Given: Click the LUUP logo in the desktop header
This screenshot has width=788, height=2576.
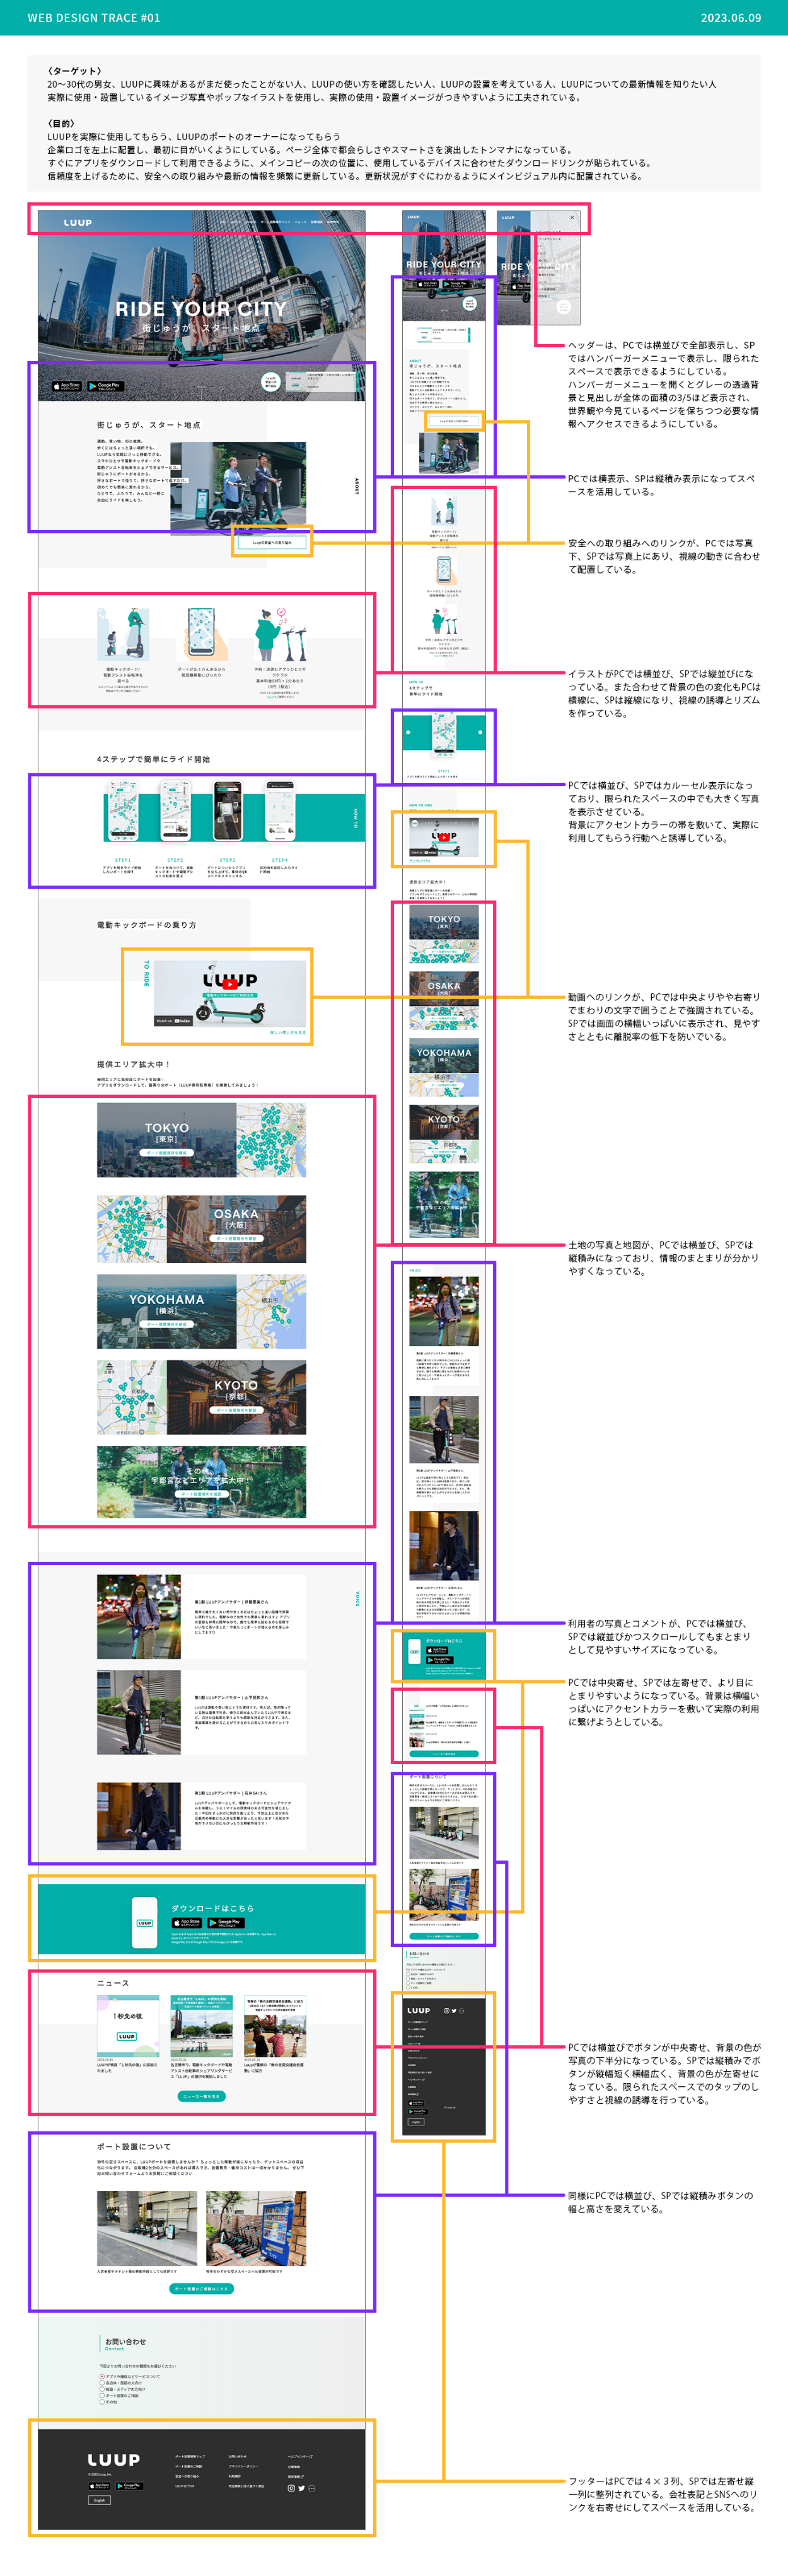Looking at the screenshot, I should tap(77, 223).
